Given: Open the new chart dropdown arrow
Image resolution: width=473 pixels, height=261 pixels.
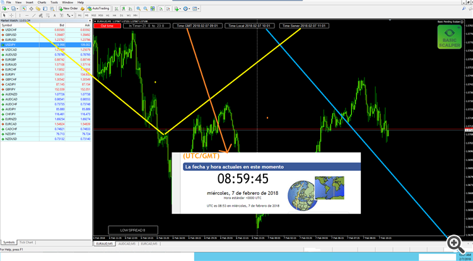Looking at the screenshot, I should coord(8,9).
